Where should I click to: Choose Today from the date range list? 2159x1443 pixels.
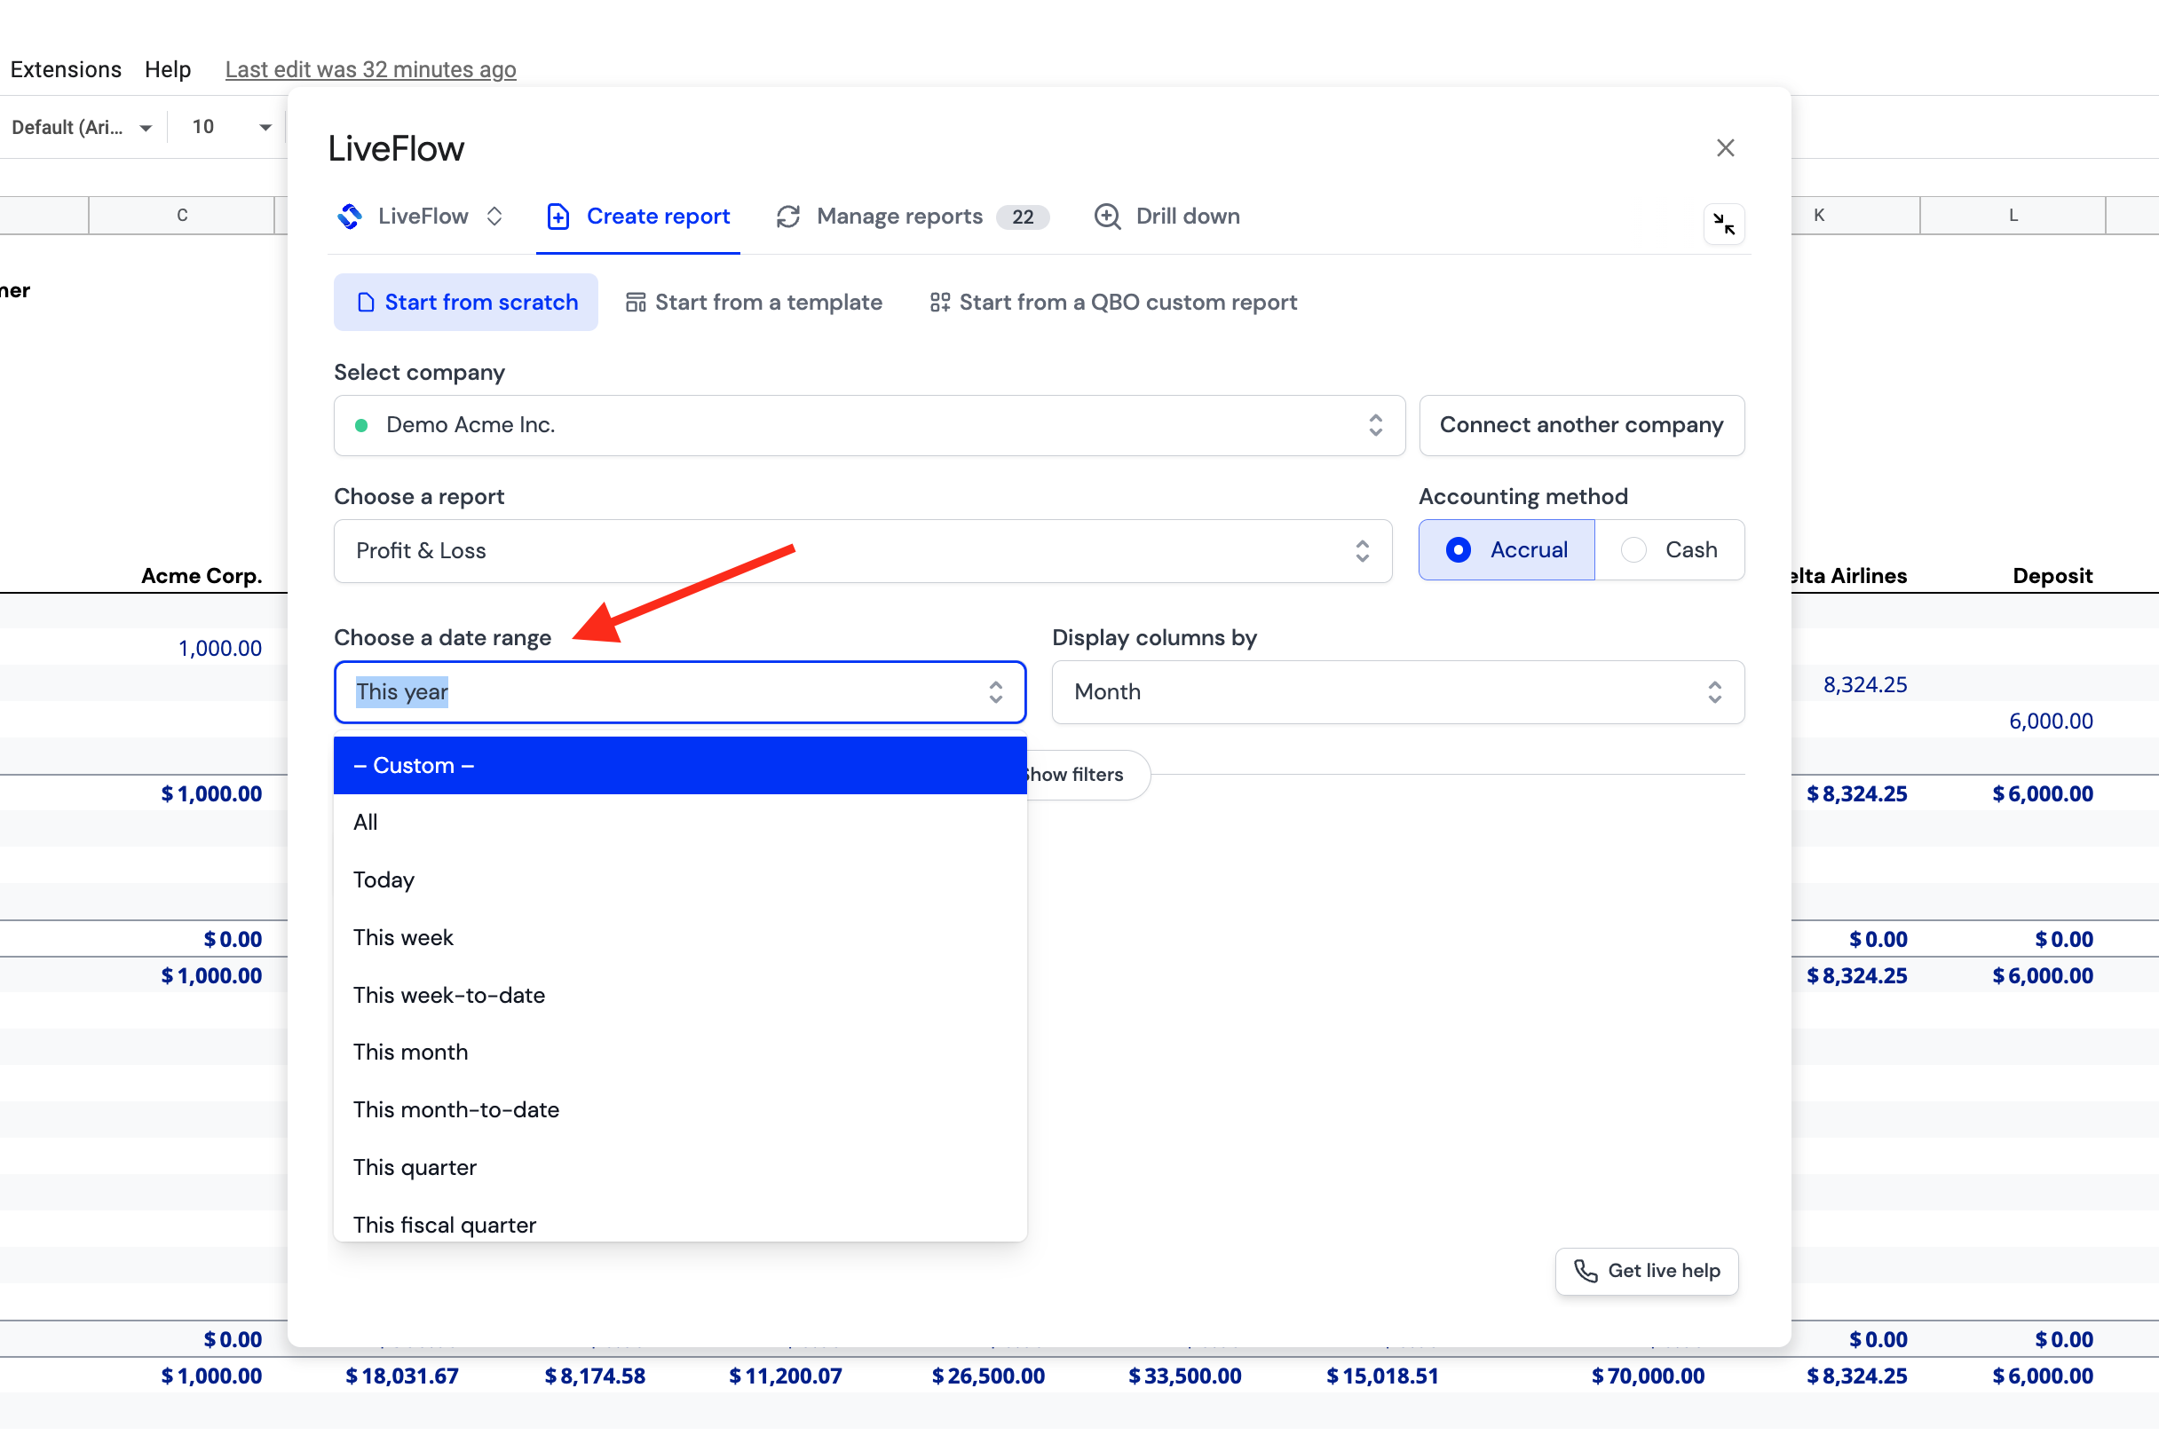[x=679, y=879]
